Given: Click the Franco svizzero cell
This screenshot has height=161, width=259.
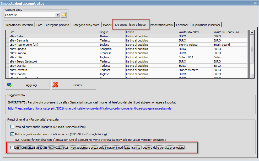Looking at the screenshot, I should (x=195, y=70).
